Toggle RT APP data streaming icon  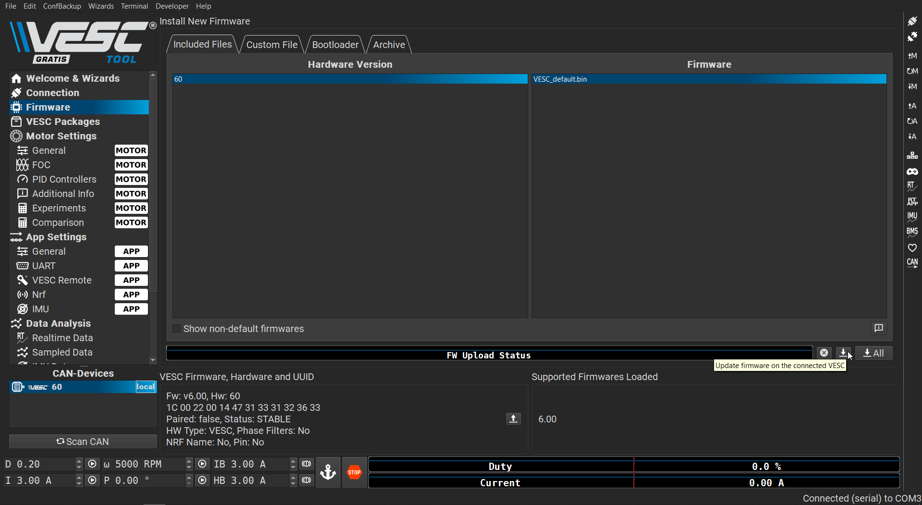912,201
